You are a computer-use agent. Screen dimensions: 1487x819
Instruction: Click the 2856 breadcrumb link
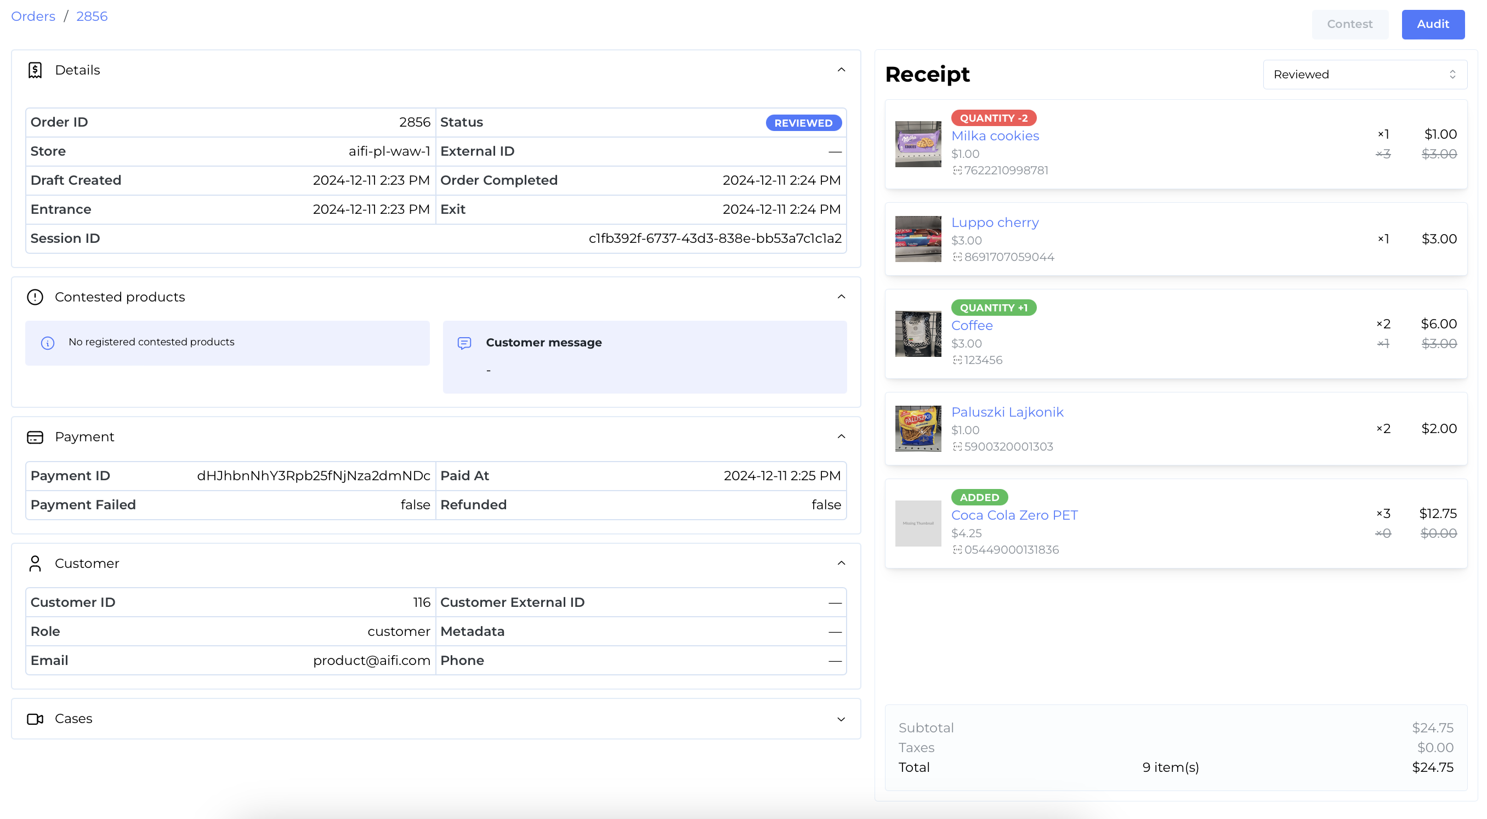point(92,16)
